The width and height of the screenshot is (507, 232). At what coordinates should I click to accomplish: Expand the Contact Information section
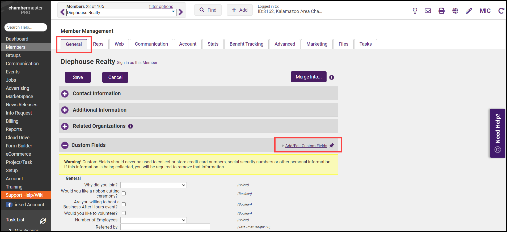[x=65, y=94]
